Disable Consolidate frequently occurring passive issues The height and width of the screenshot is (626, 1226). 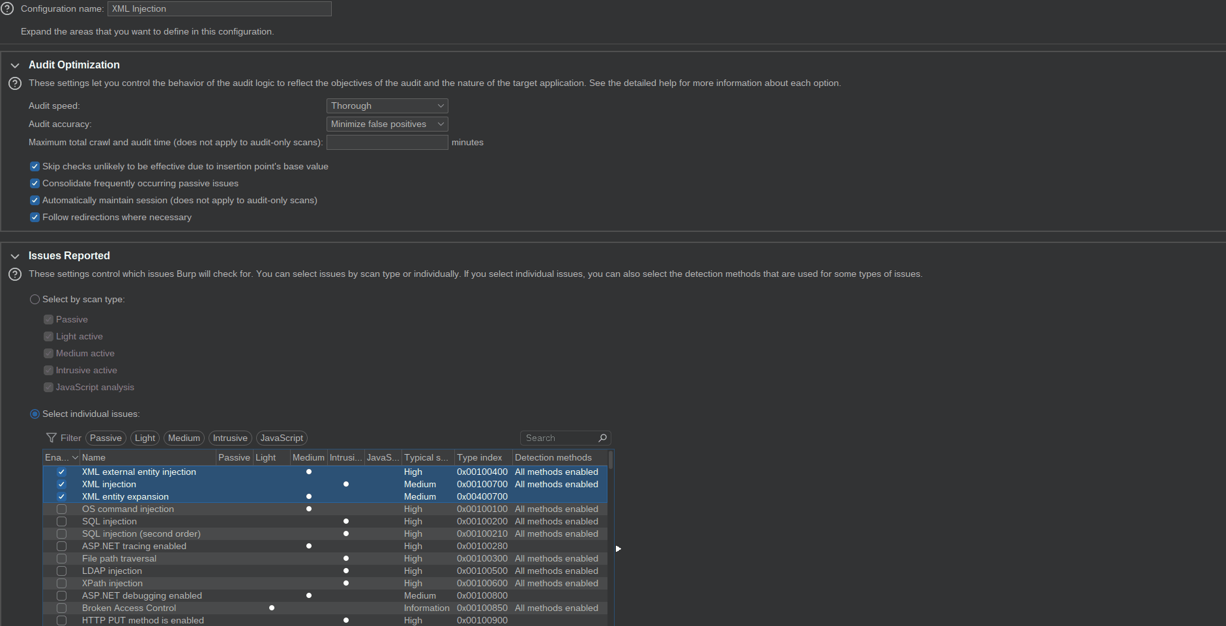coord(35,183)
